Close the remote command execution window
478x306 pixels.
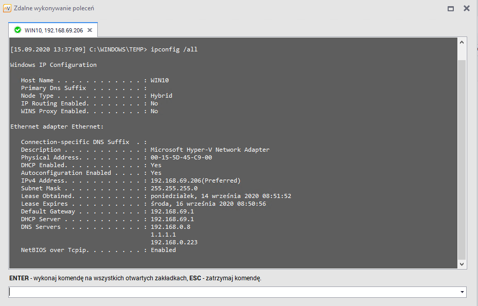point(466,8)
